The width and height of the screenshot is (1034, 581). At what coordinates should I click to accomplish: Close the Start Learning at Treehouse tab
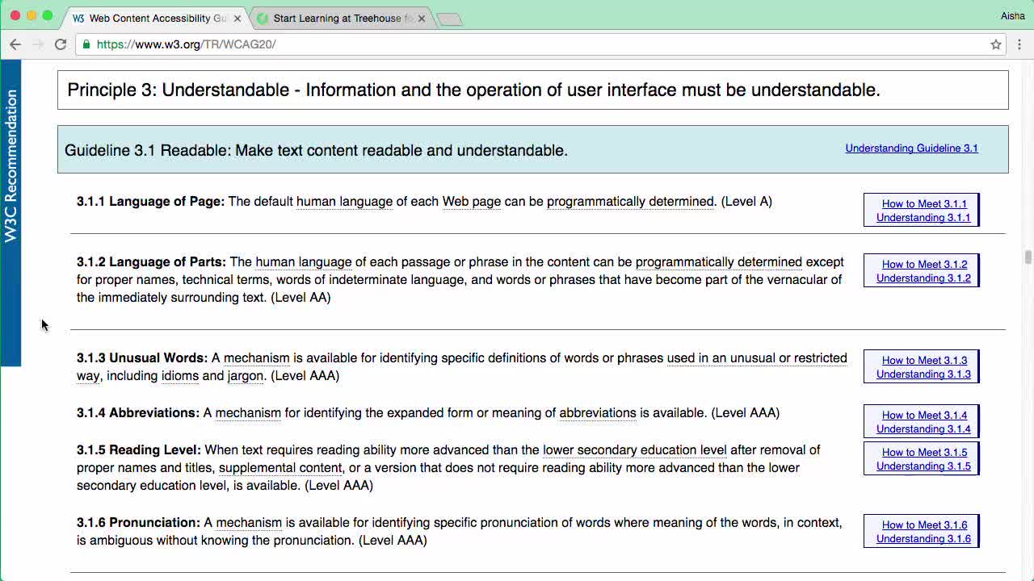coord(422,18)
